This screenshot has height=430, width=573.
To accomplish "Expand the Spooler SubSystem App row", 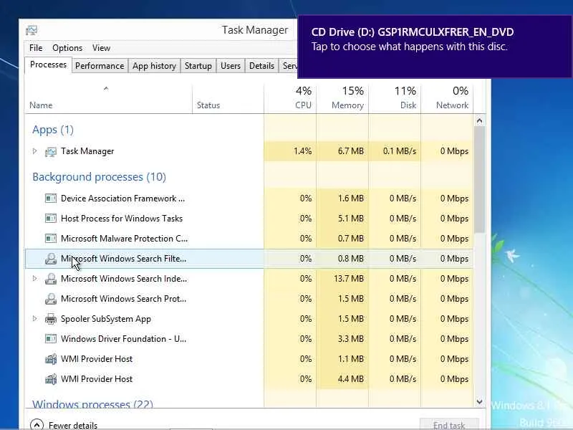I will pos(34,319).
